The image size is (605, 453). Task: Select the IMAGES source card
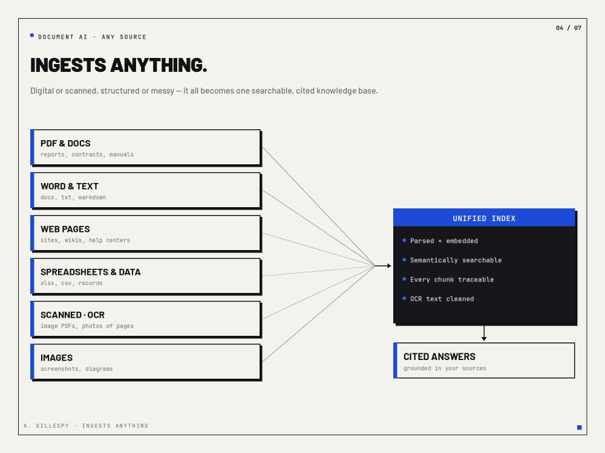(x=145, y=362)
